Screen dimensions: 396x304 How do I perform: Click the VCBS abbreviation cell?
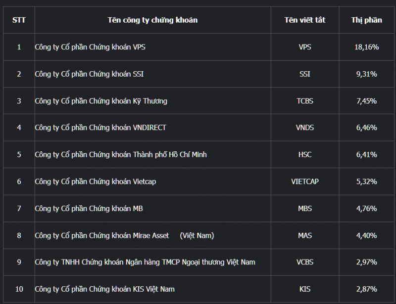point(305,262)
